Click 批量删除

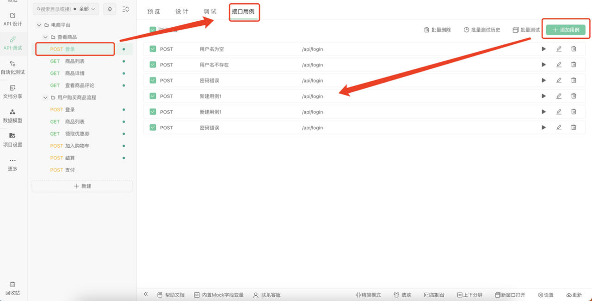pos(438,30)
